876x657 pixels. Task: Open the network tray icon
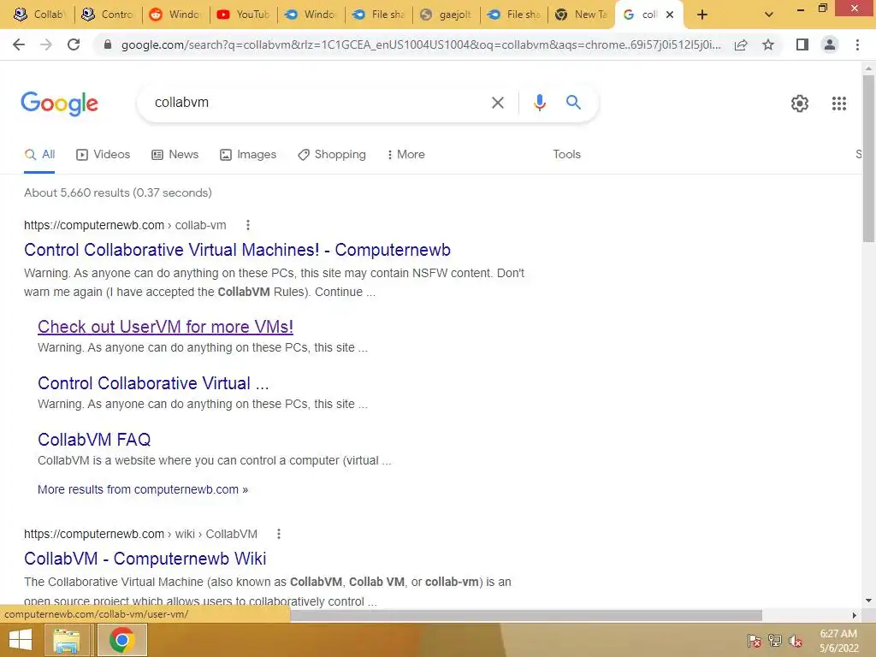pyautogui.click(x=775, y=641)
